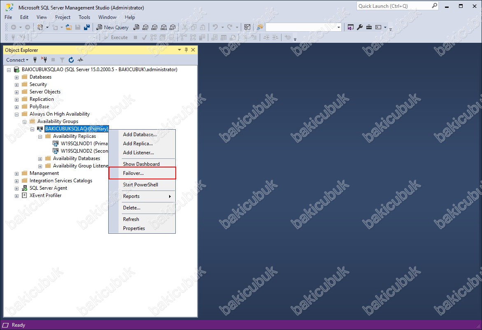Click Connect Object Explorer plug icon

click(35, 60)
